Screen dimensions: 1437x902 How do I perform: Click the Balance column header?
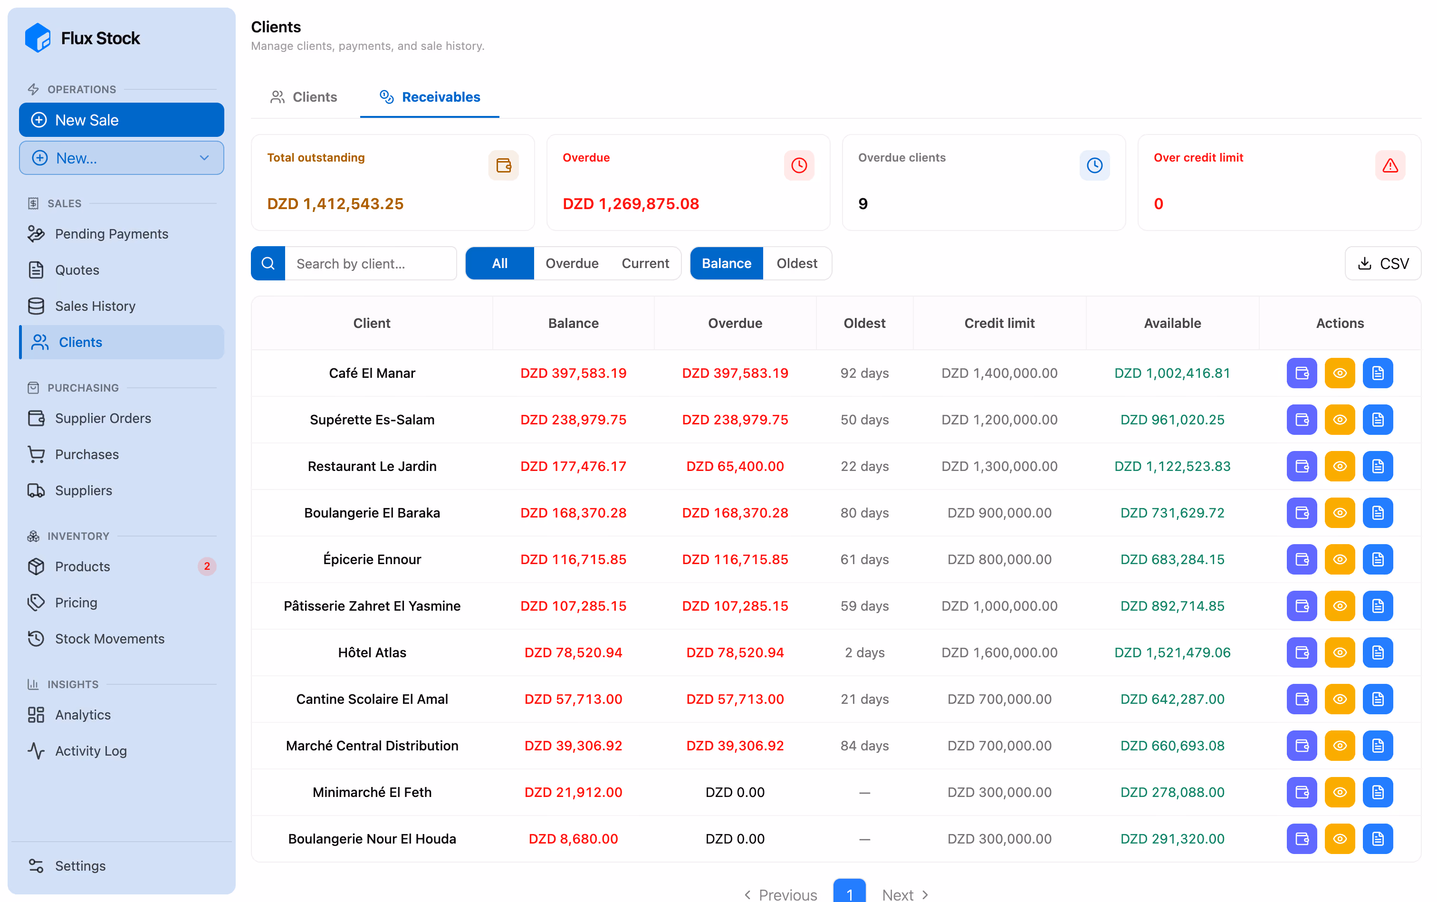tap(573, 323)
